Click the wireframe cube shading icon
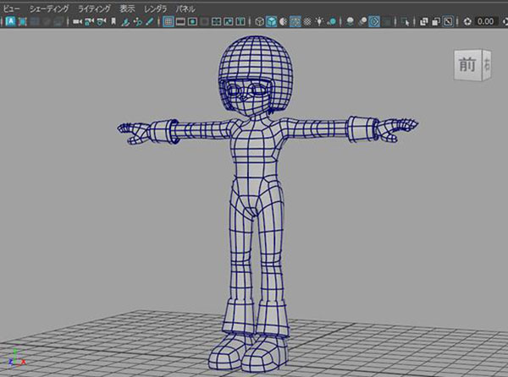This screenshot has height=377, width=508. tap(259, 21)
